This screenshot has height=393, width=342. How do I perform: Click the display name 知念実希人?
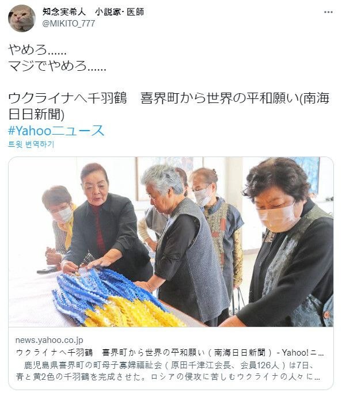pyautogui.click(x=64, y=12)
